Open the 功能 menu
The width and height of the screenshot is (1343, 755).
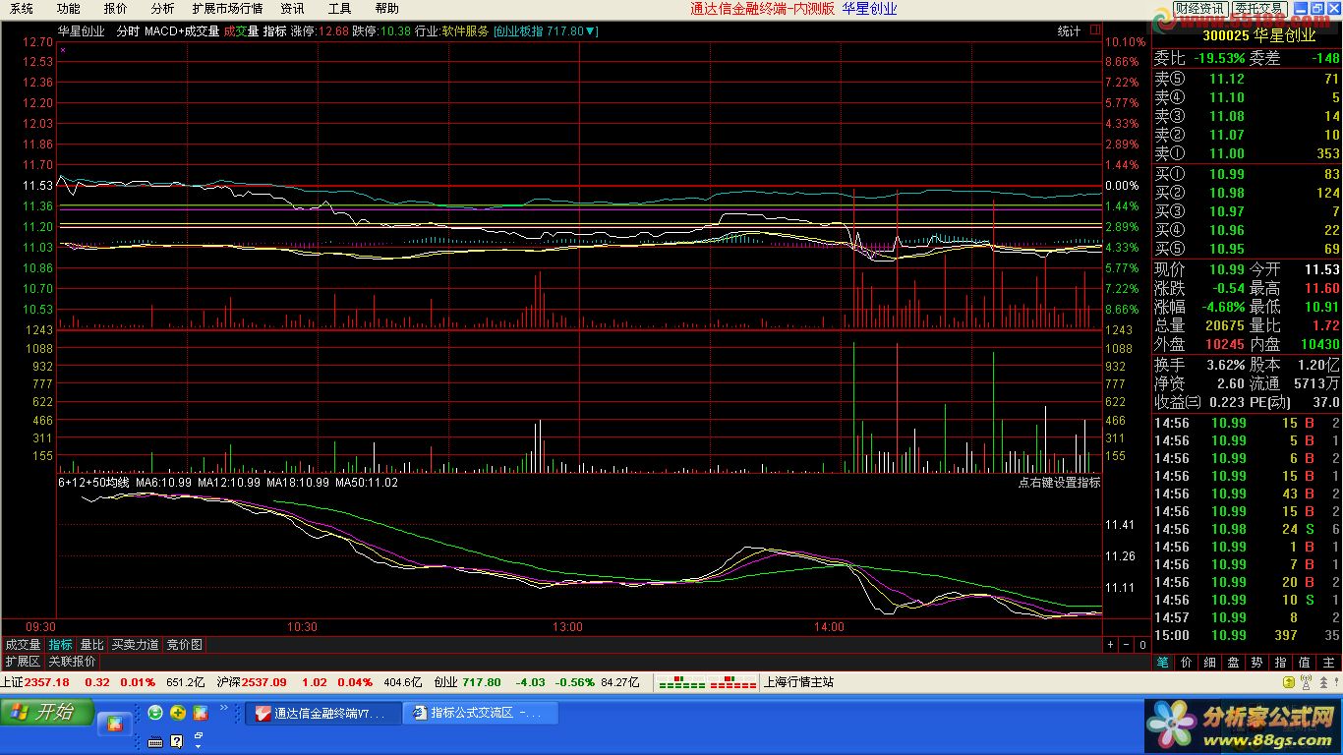[x=68, y=8]
